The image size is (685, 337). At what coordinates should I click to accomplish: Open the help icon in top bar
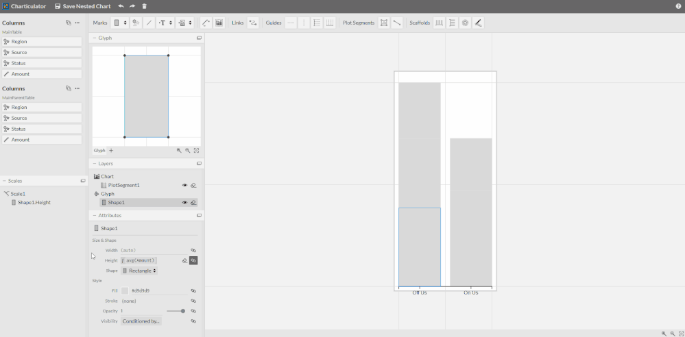pyautogui.click(x=678, y=7)
